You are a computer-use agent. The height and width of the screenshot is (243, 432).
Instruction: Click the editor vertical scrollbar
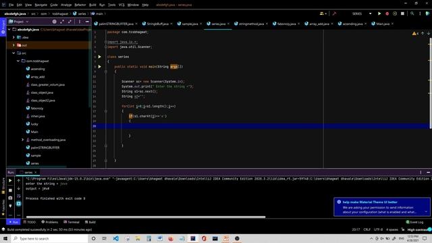click(x=431, y=82)
